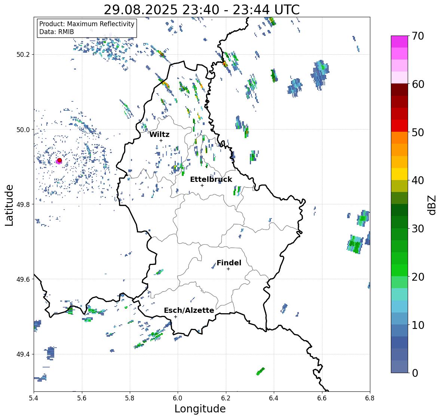
Task: Click the 20 tick label on the colorbar
Action: (418, 277)
